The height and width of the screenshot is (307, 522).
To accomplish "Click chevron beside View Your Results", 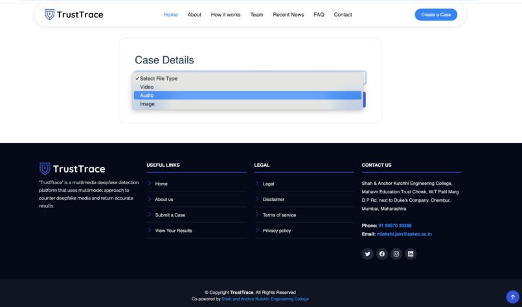I will pyautogui.click(x=150, y=230).
